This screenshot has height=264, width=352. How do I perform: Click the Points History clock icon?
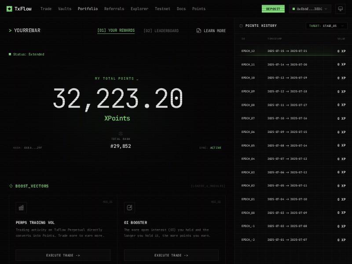point(240,26)
